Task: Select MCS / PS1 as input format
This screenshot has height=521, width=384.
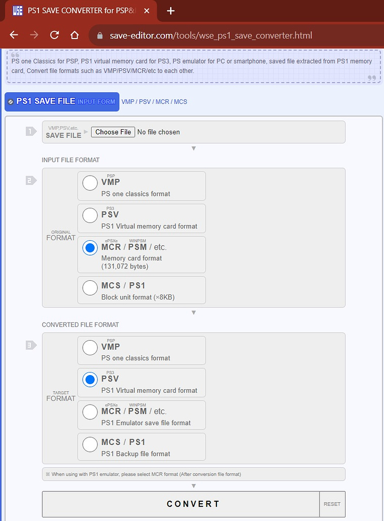Action: (90, 287)
